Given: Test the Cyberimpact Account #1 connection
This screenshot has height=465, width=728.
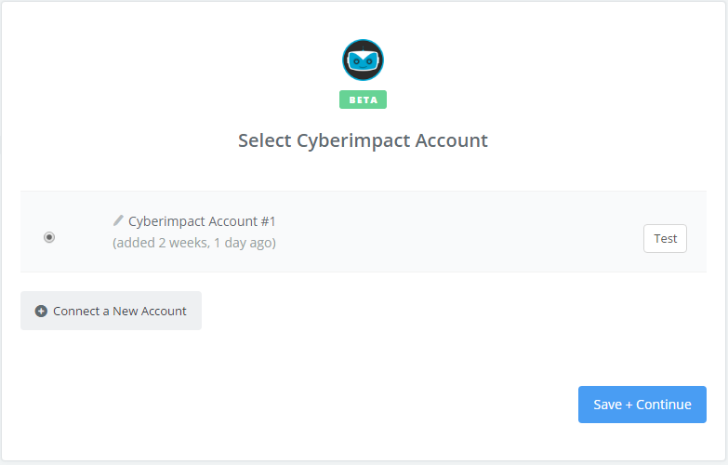Looking at the screenshot, I should [665, 238].
